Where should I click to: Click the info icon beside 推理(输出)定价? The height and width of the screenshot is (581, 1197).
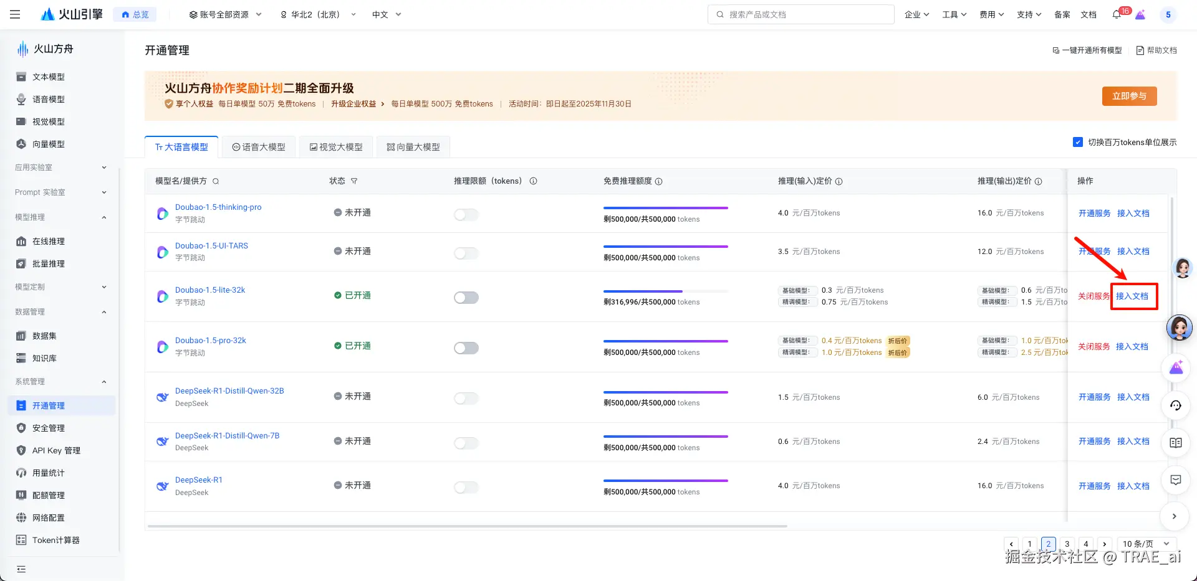click(x=1039, y=181)
